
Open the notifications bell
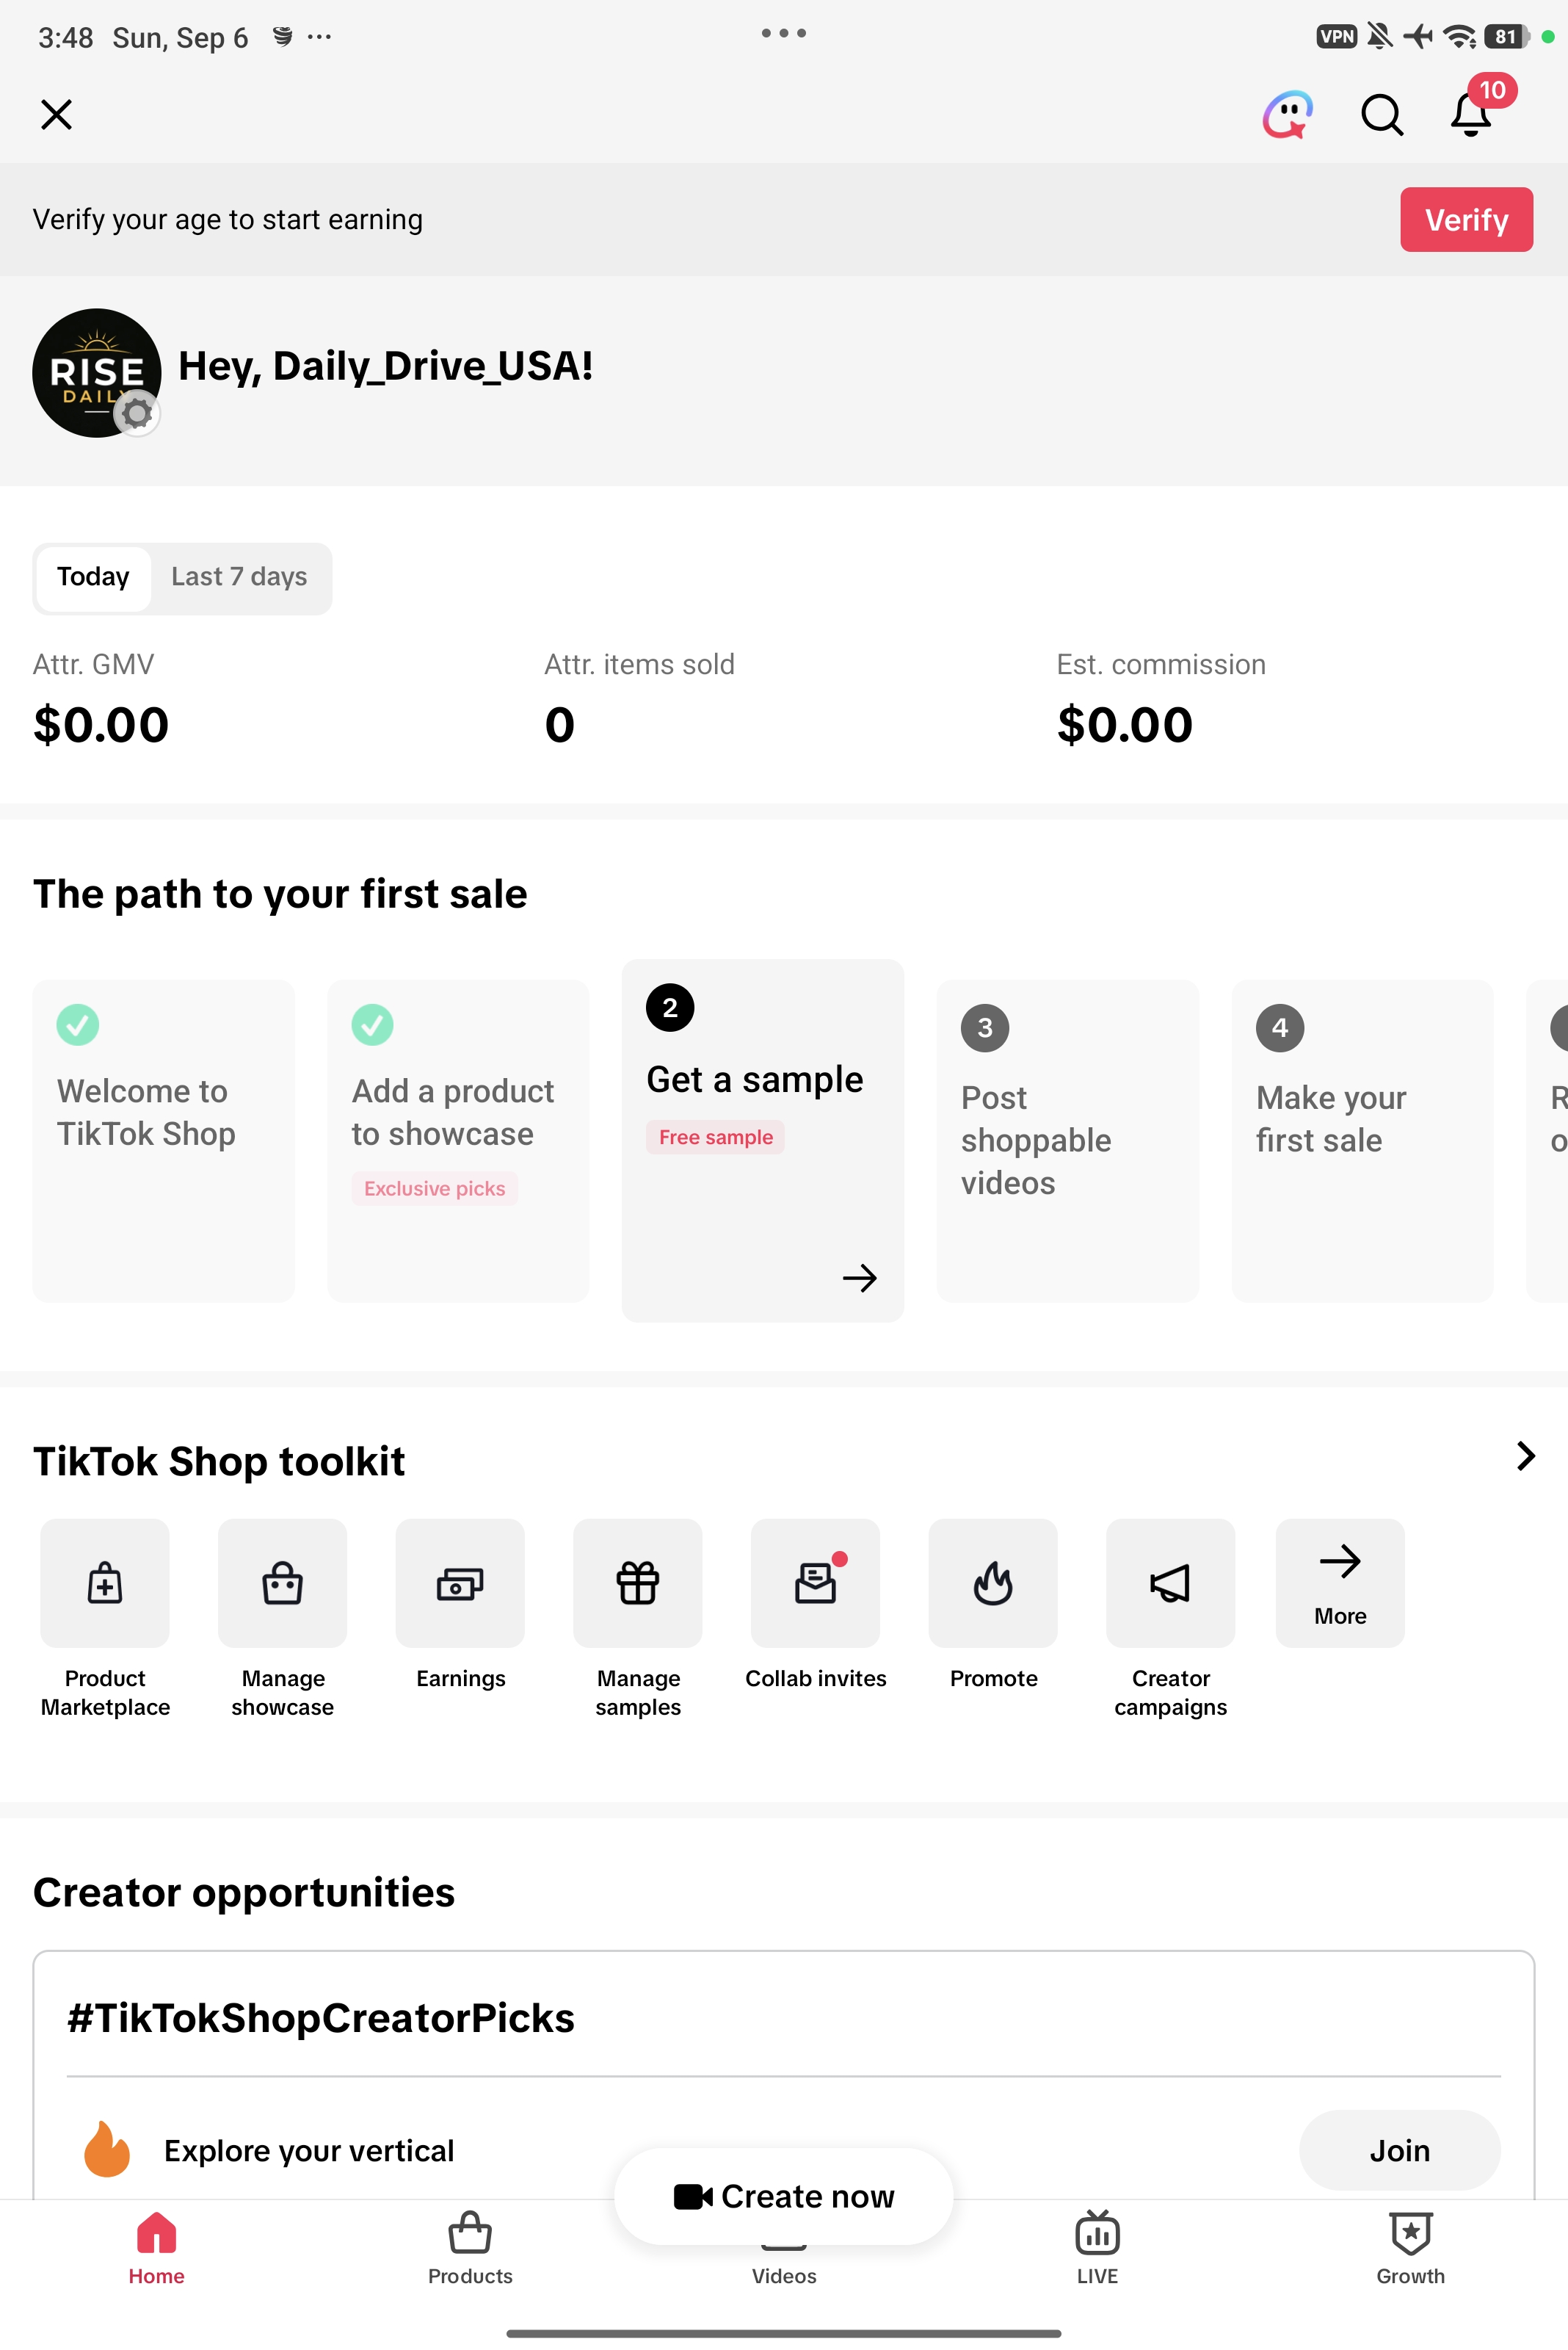point(1472,114)
